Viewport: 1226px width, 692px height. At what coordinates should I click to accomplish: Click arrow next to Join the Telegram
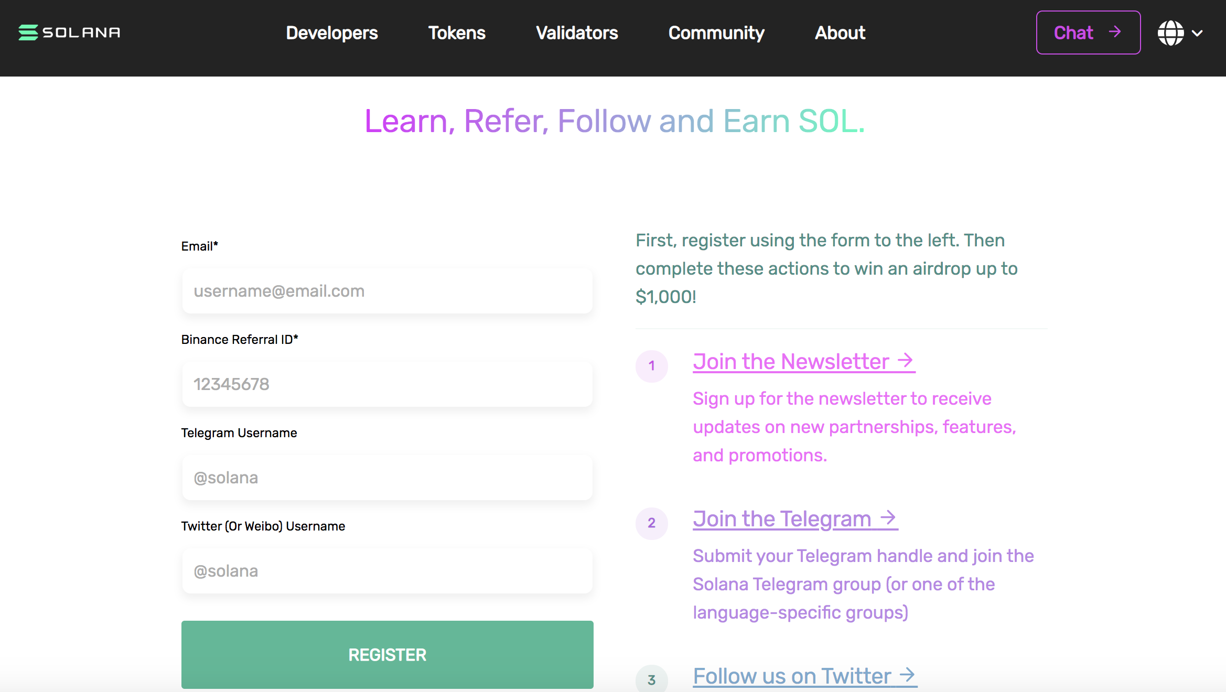tap(888, 518)
